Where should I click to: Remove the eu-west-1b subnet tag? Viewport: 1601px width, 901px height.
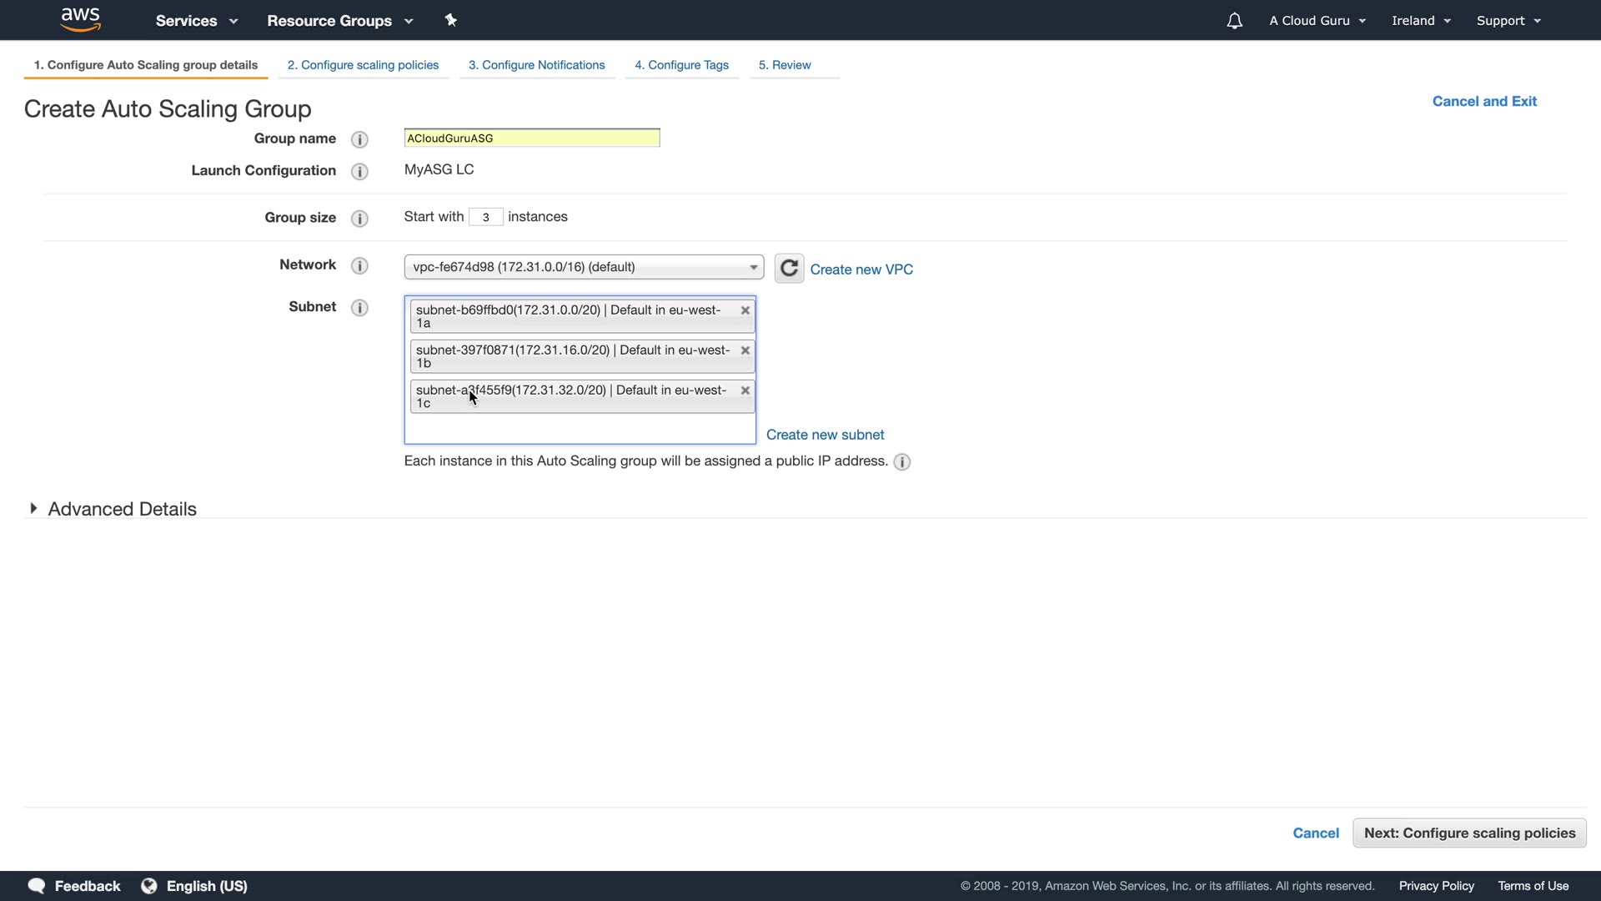[745, 350]
